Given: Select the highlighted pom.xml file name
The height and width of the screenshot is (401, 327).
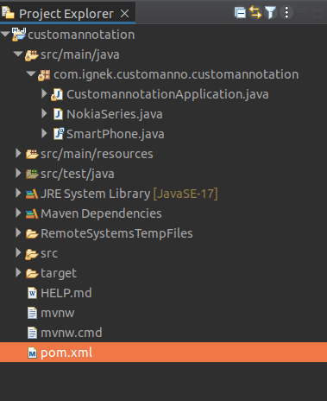Looking at the screenshot, I should 66,353.
